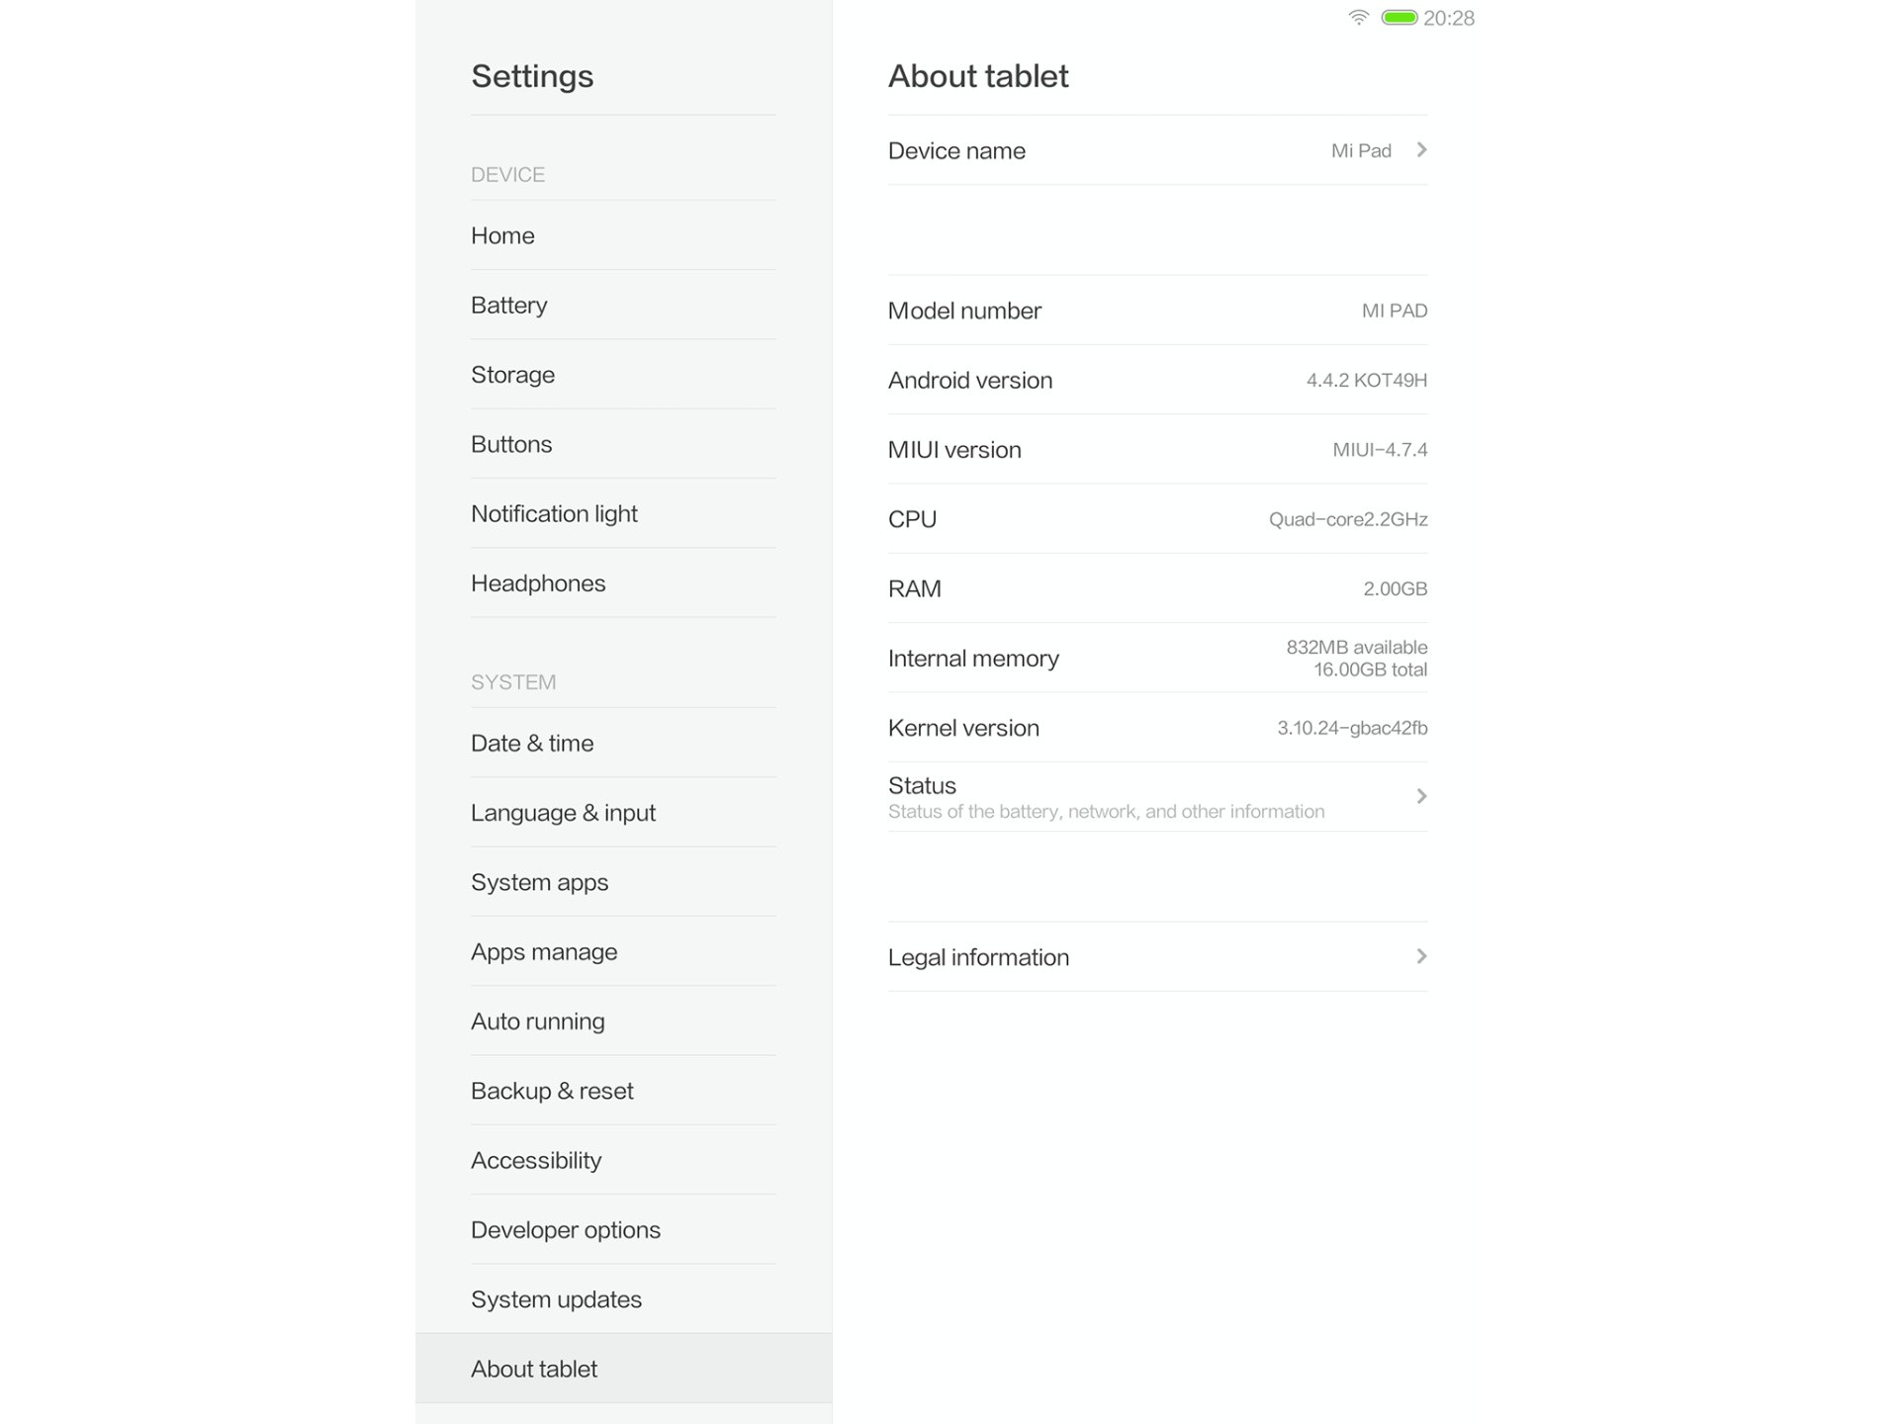Expand Legal information chevron
The image size is (1899, 1424).
coord(1421,956)
